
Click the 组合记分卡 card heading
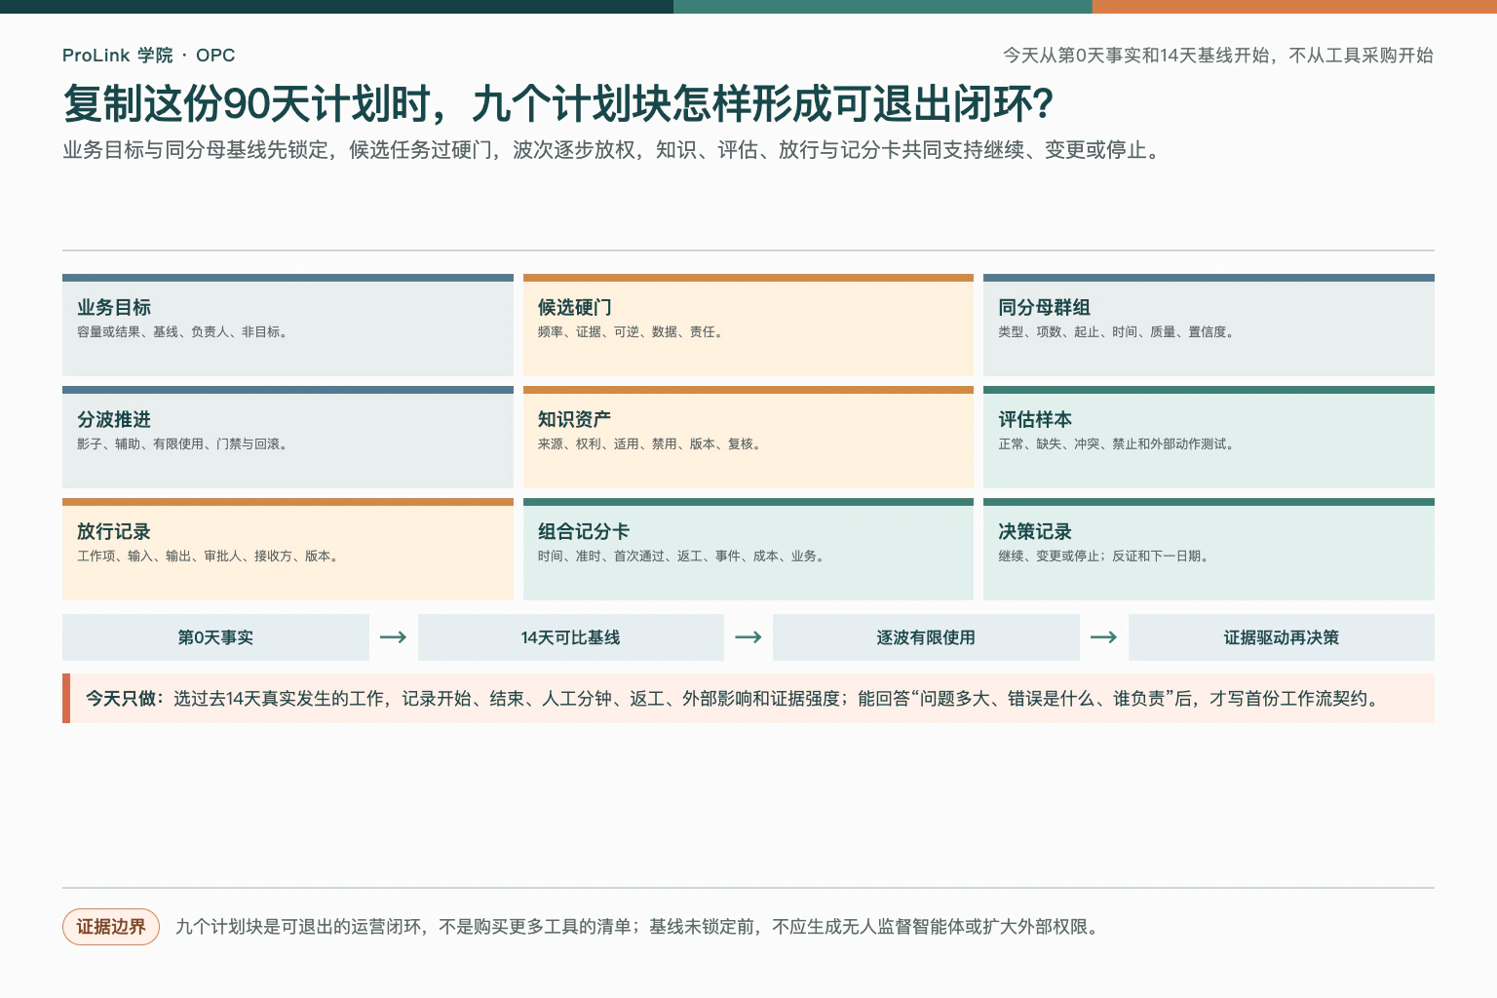[584, 531]
